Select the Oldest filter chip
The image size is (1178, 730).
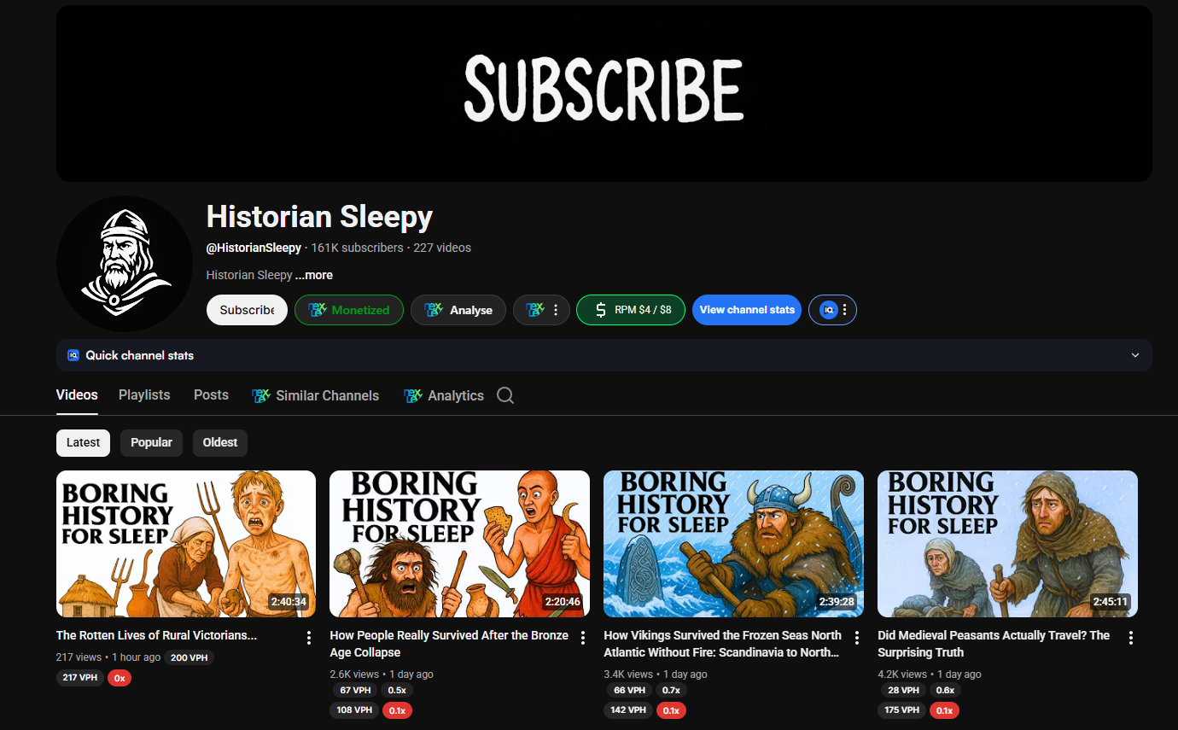click(x=220, y=442)
